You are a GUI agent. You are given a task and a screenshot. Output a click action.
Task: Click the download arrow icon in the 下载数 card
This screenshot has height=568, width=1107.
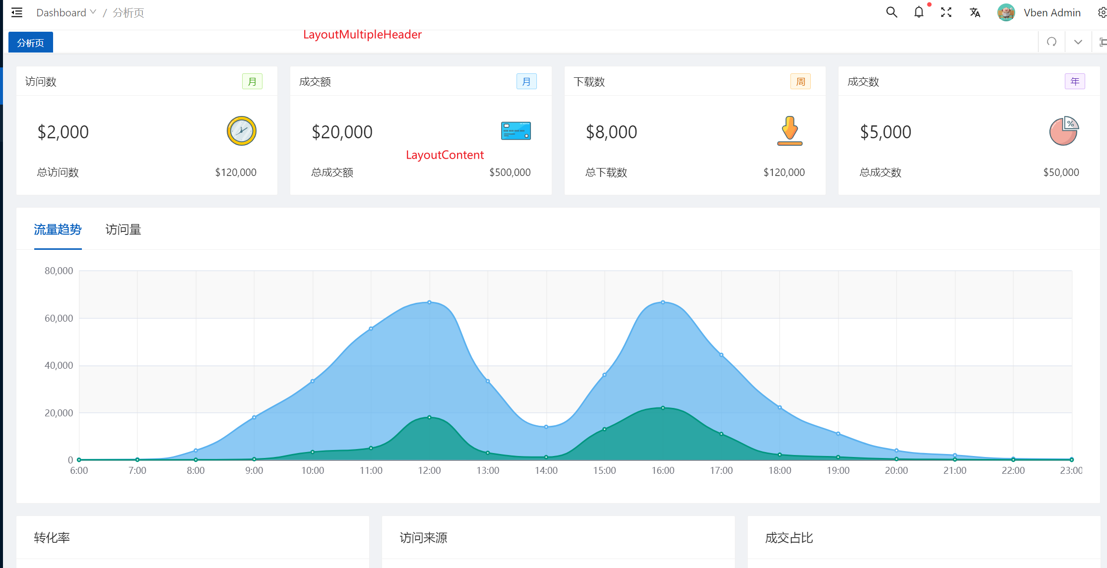789,131
